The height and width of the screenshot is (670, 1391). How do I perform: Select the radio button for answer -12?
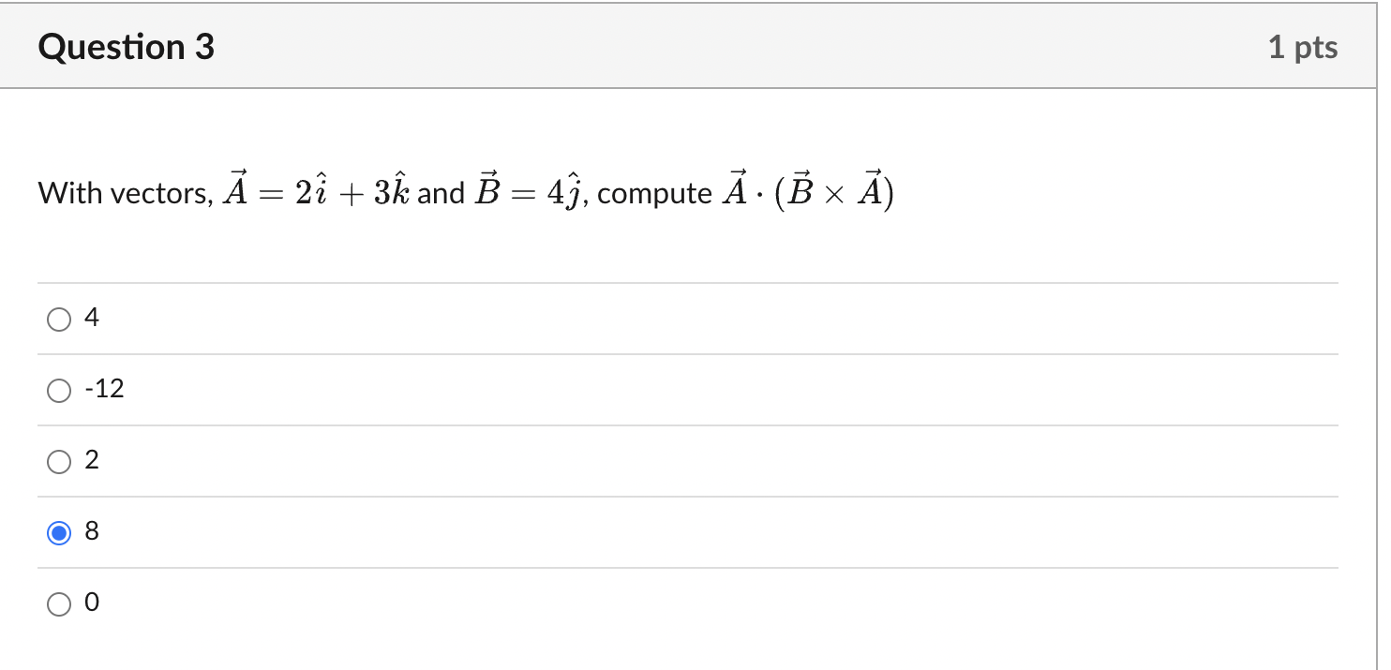coord(59,390)
